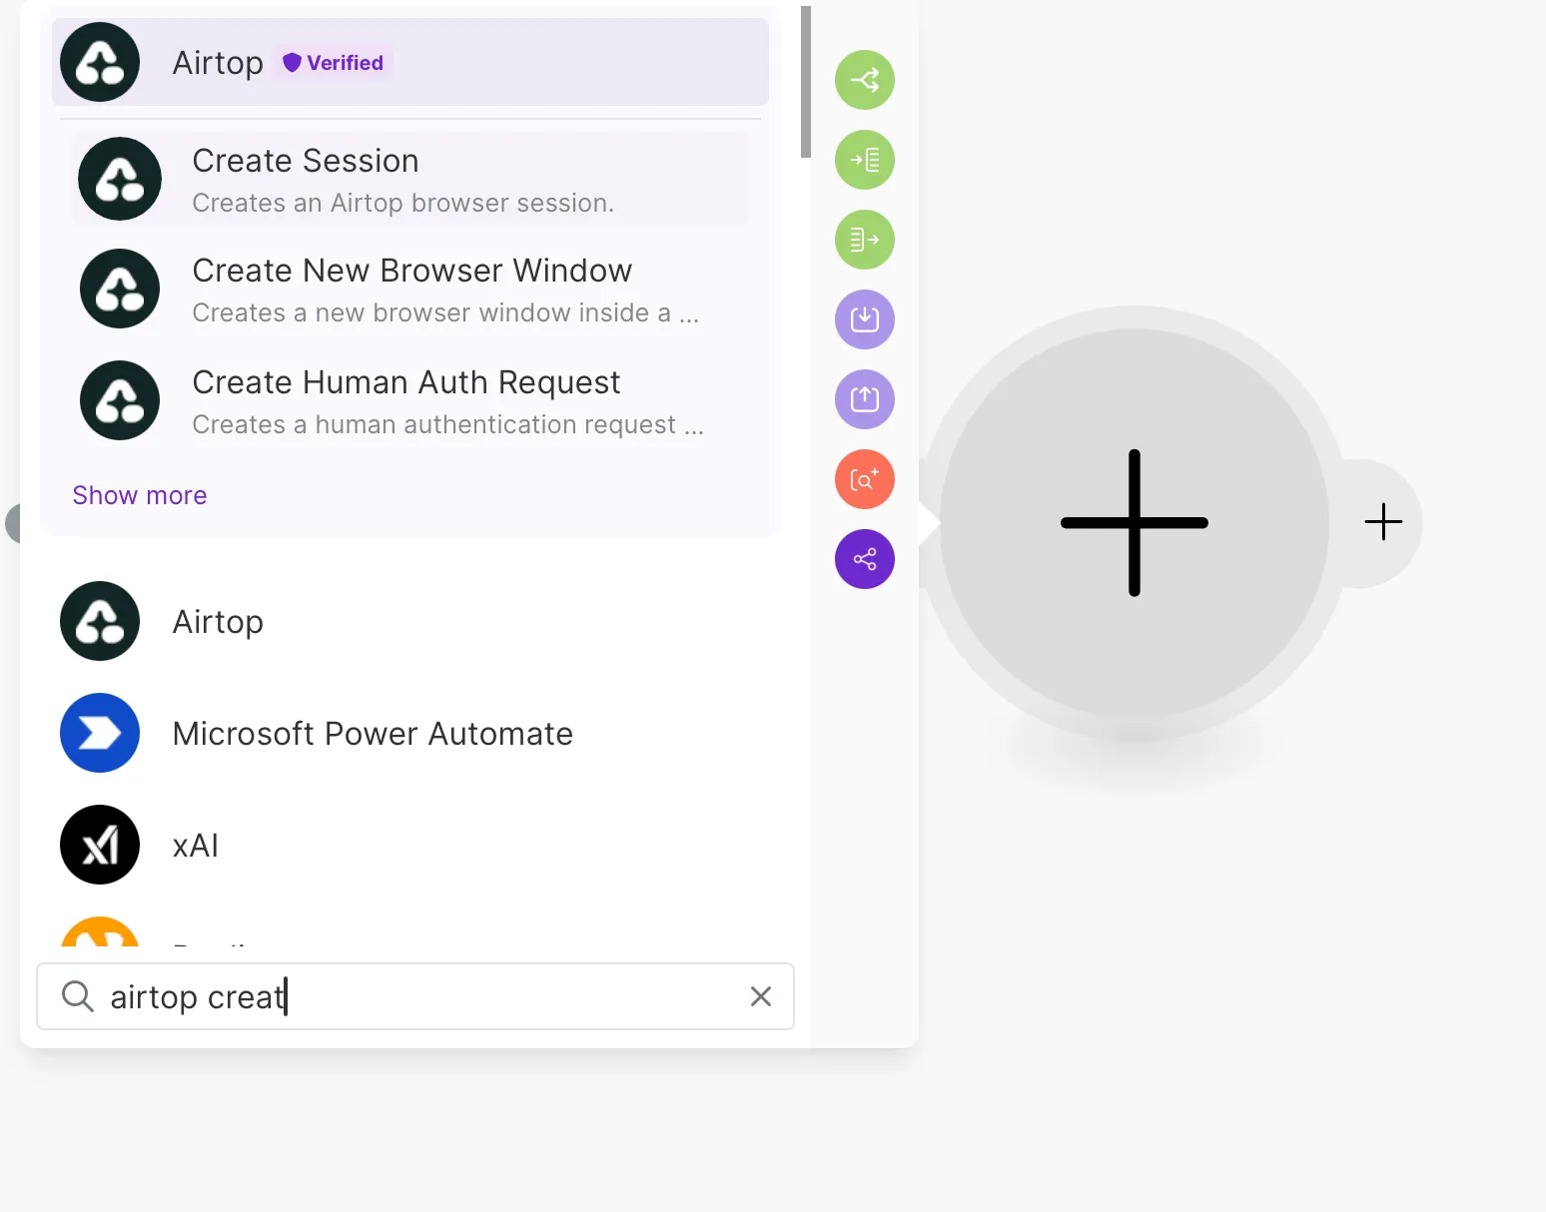Click the Airtop logo in lower list
The height and width of the screenshot is (1212, 1546).
100,621
